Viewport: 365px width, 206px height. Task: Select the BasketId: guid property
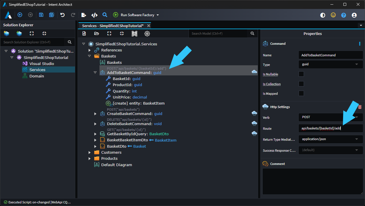(x=126, y=79)
